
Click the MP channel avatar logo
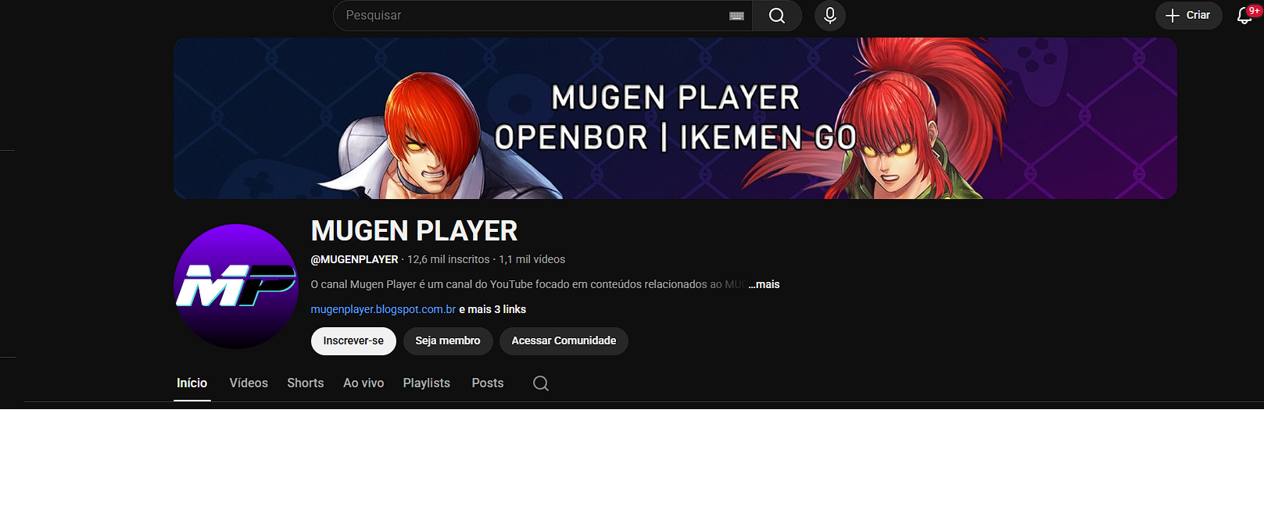click(236, 287)
